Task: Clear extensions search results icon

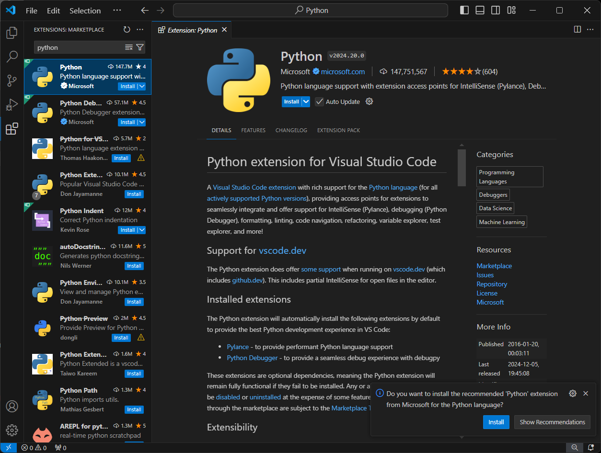Action: [129, 47]
